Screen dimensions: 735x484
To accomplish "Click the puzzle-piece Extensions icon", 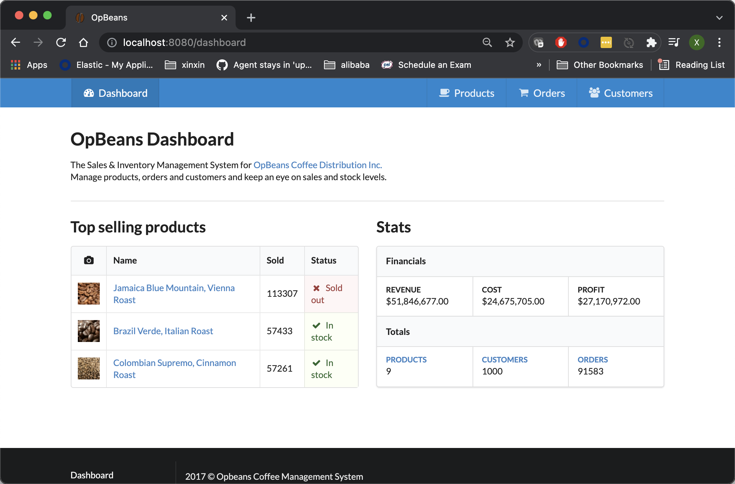I will (x=652, y=42).
